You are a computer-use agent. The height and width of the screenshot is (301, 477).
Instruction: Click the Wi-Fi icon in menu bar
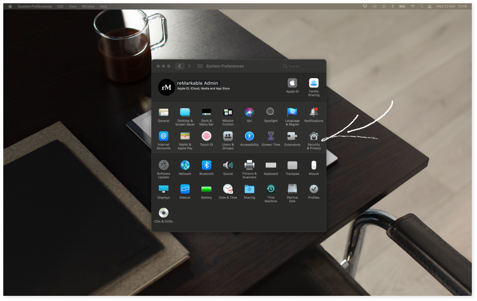[413, 7]
